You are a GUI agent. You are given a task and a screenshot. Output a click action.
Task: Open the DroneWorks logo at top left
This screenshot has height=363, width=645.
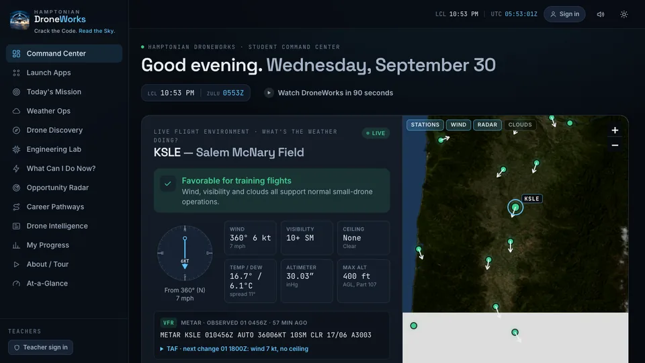(19, 19)
